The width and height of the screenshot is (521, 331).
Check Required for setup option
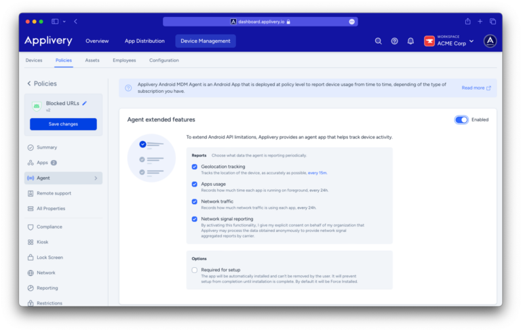[x=195, y=270]
